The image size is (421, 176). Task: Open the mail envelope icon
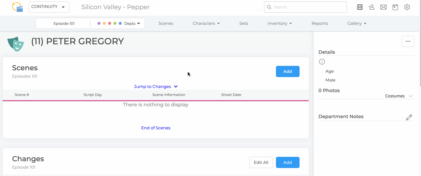click(x=383, y=7)
